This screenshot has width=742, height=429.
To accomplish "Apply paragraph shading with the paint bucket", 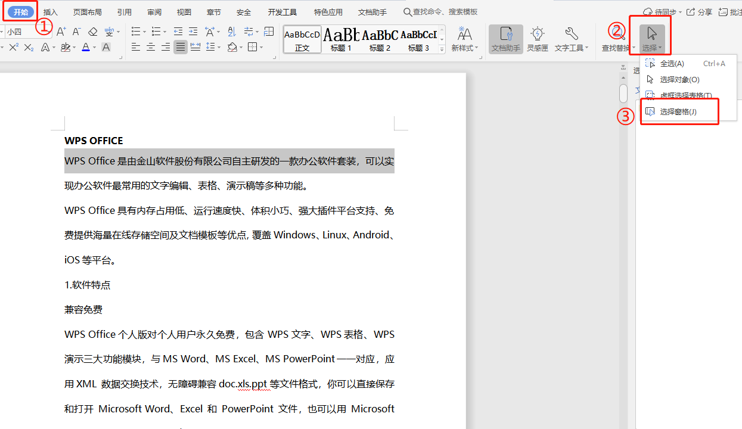I will 232,47.
